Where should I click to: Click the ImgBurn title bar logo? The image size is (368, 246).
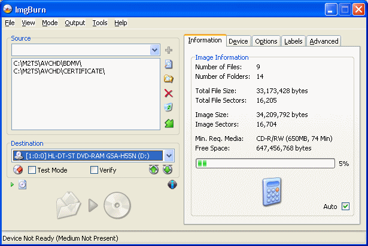[x=8, y=10]
